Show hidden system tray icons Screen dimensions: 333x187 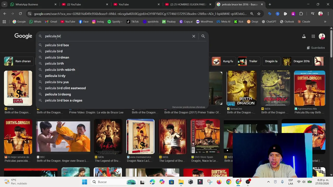[x=268, y=182]
